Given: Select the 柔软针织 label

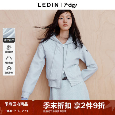Looking at the screenshot, I should (x=9, y=40).
